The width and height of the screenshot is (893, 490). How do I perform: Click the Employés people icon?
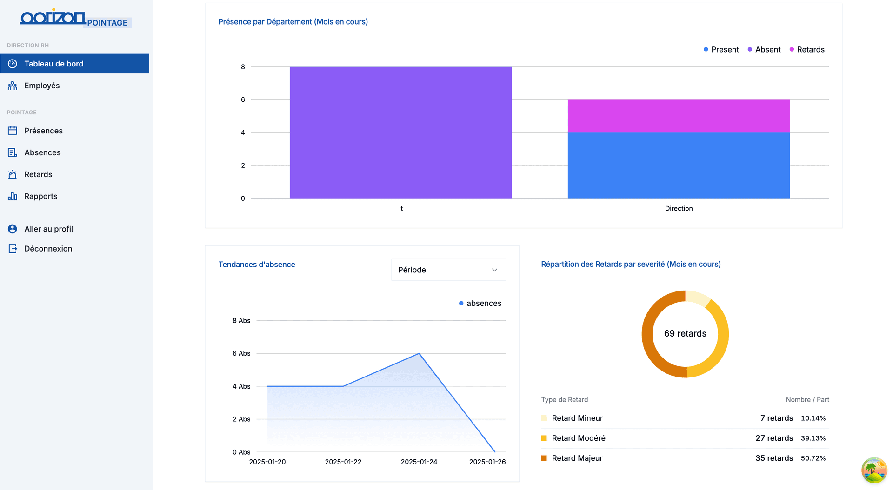coord(13,86)
